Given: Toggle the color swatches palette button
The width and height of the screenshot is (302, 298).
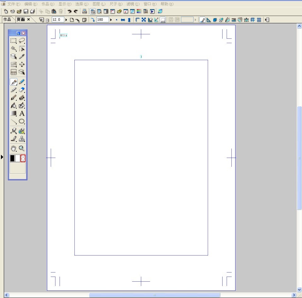Looking at the screenshot, I should click(x=139, y=11).
